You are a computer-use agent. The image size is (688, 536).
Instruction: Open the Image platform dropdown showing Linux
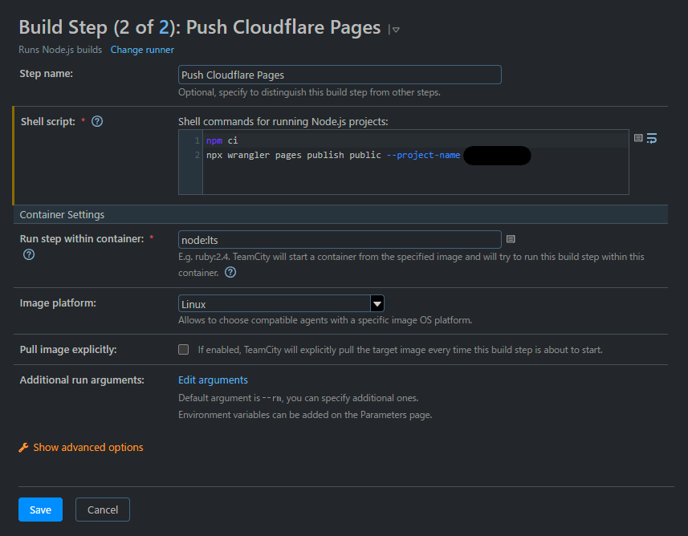(x=377, y=303)
